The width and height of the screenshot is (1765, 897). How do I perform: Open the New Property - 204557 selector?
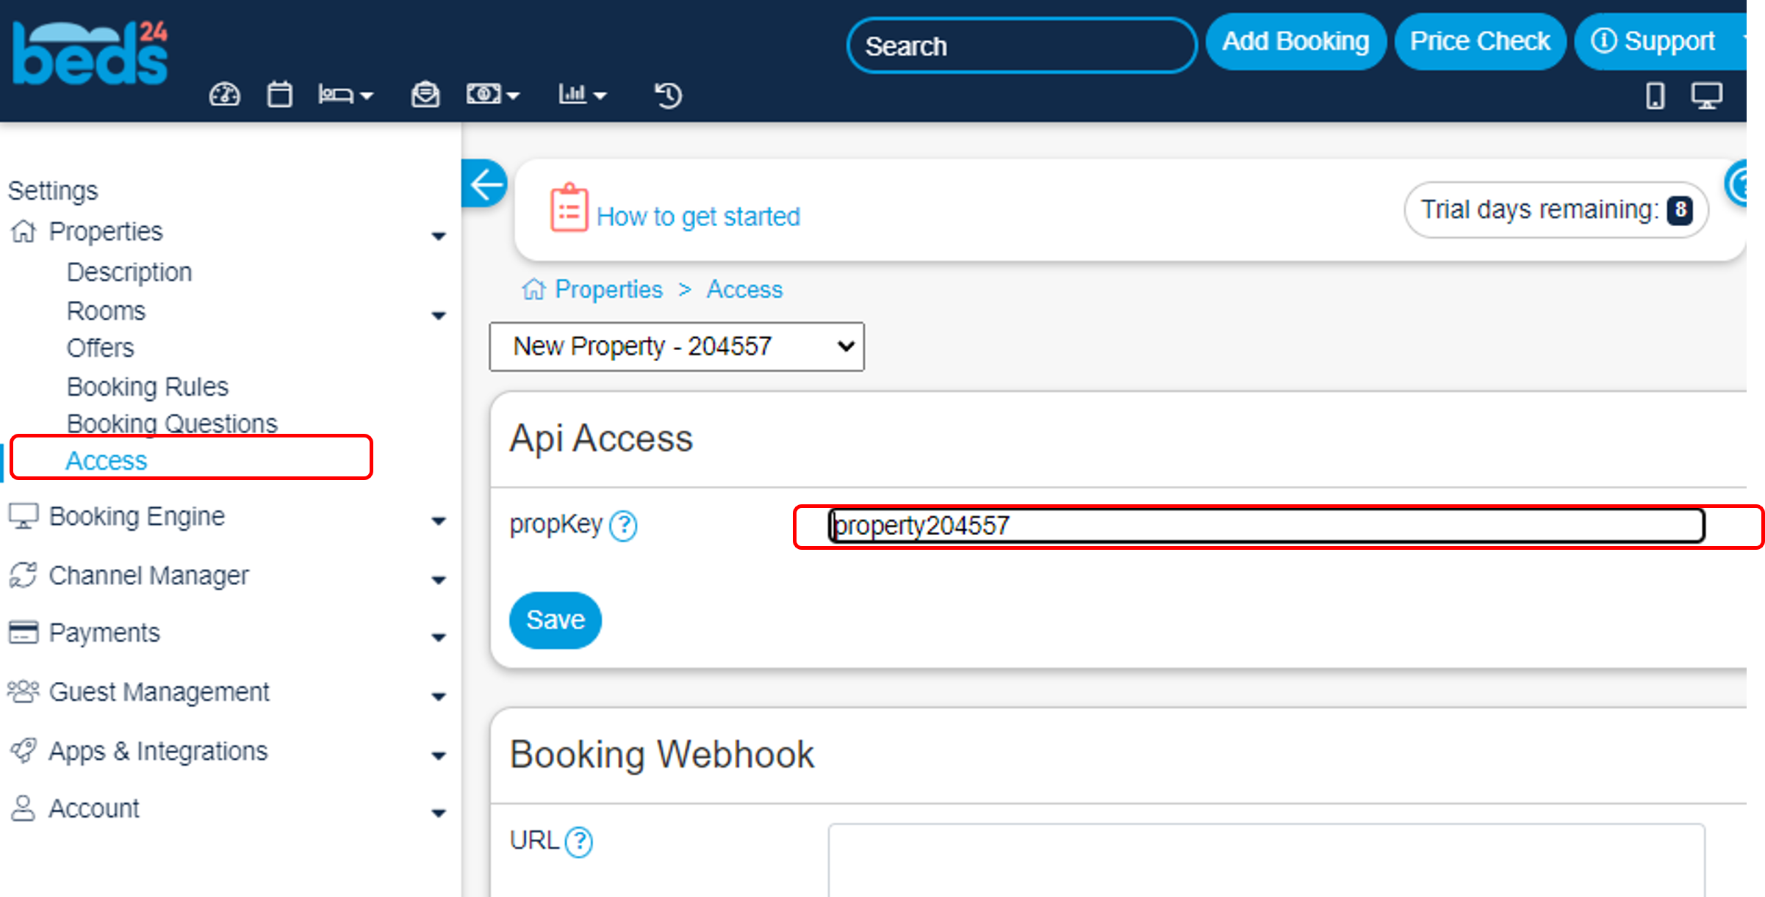click(676, 346)
